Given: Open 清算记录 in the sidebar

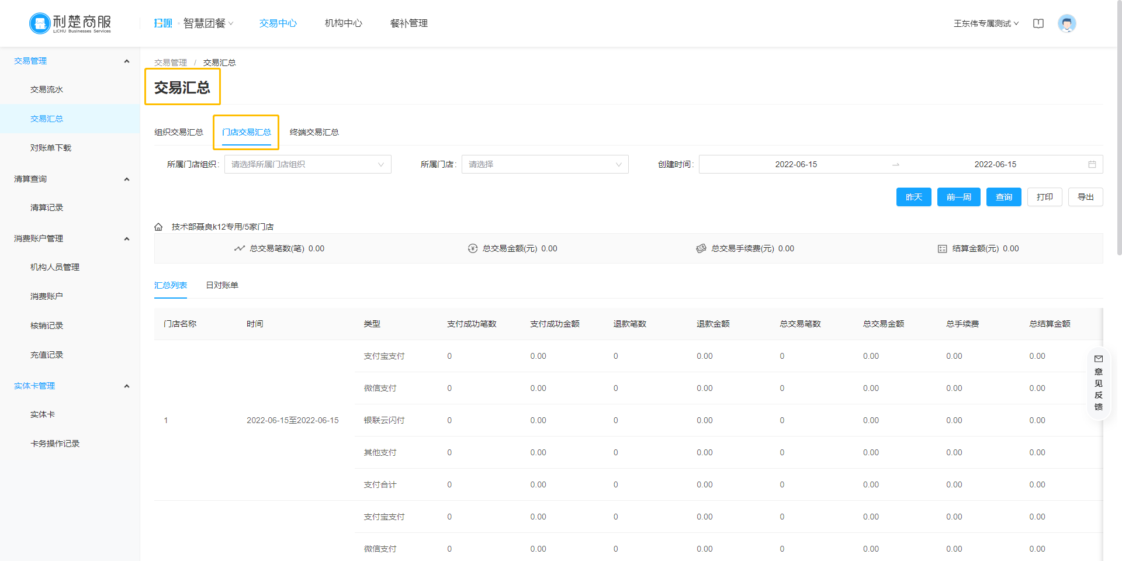Looking at the screenshot, I should [47, 207].
